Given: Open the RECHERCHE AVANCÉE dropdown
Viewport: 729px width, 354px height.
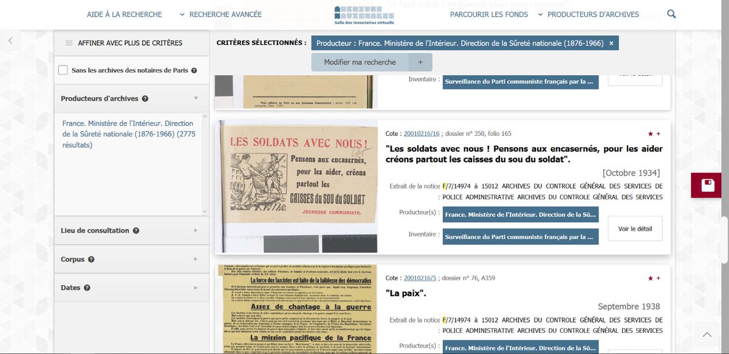Looking at the screenshot, I should pos(225,13).
